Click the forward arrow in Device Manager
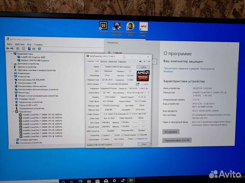 (x=12, y=48)
